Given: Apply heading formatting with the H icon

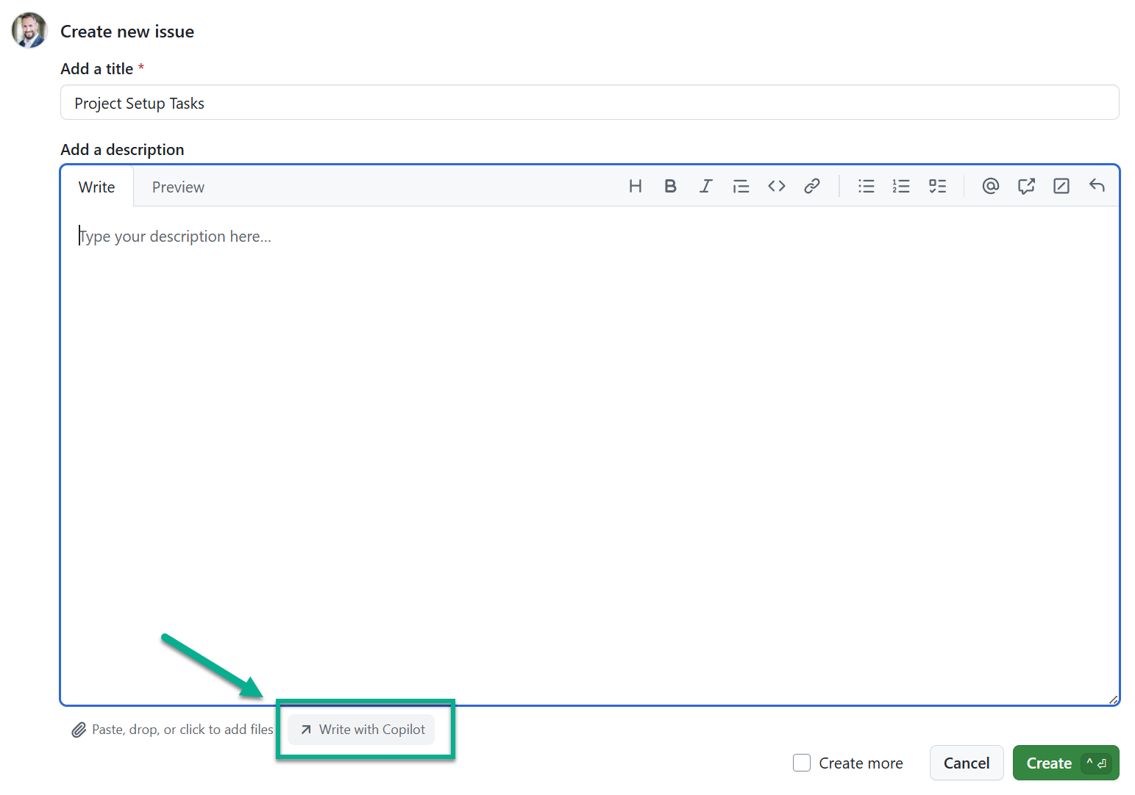Looking at the screenshot, I should pos(635,186).
